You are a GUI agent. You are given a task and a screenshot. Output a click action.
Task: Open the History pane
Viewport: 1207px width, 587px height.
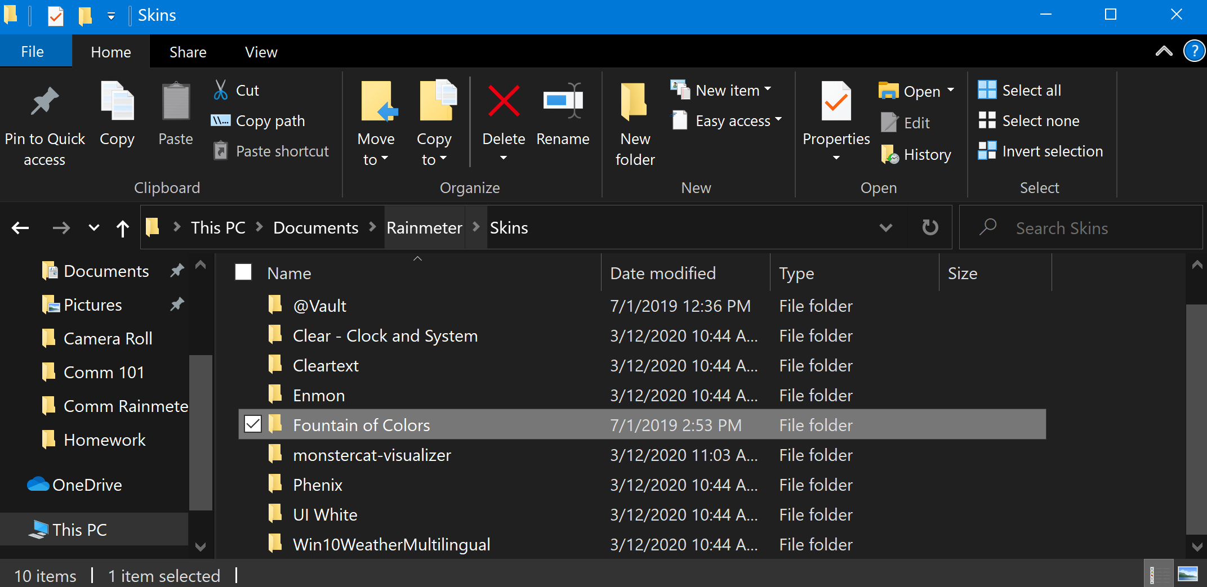[x=916, y=154]
